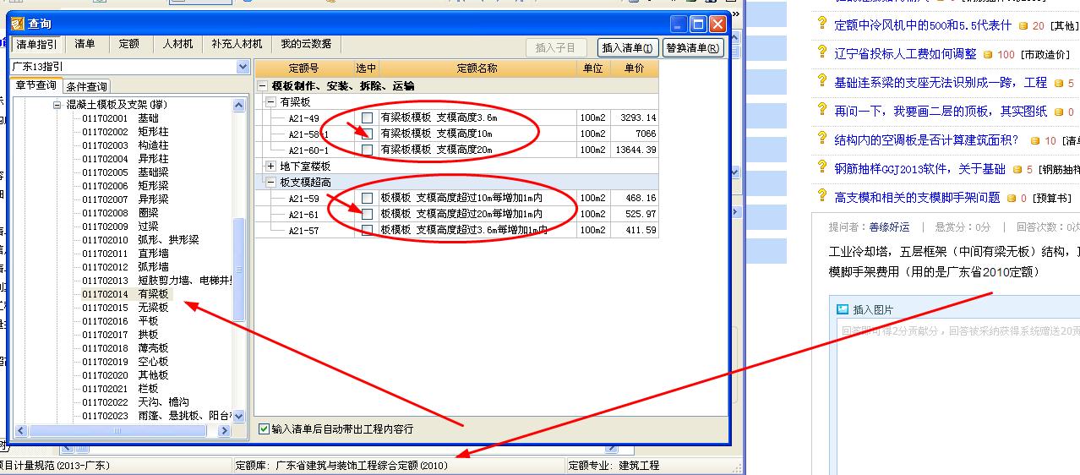Click the question mark icon beside 定额中冷风机中的500和5.5代表什
The height and width of the screenshot is (475, 1080).
pyautogui.click(x=821, y=24)
